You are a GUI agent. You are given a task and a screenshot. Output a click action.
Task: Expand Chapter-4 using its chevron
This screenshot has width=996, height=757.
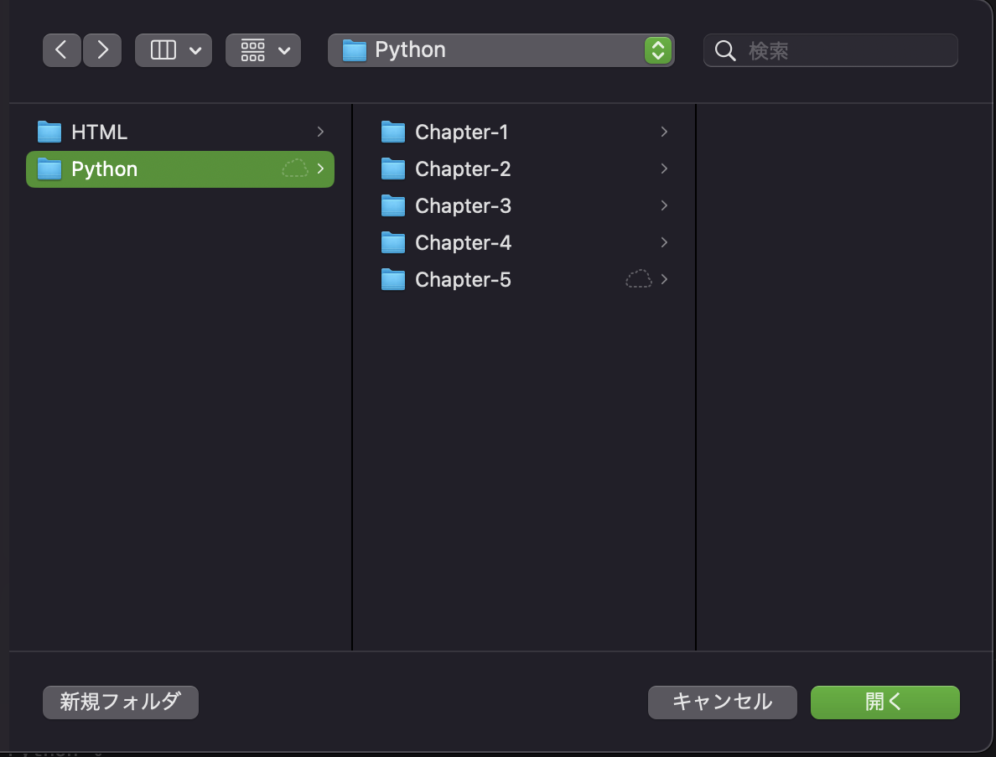pos(663,242)
